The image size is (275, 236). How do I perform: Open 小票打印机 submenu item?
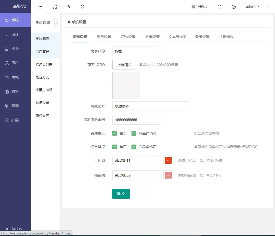pyautogui.click(x=45, y=90)
